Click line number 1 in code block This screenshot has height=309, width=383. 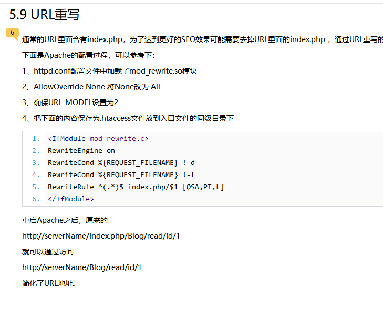(36, 139)
